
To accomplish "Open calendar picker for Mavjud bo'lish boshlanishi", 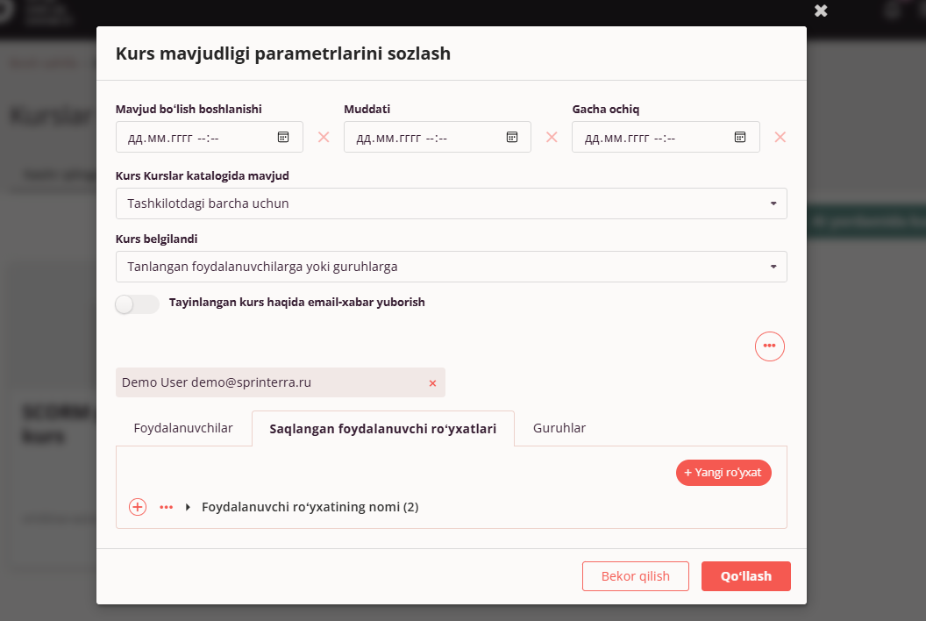I will [x=283, y=137].
